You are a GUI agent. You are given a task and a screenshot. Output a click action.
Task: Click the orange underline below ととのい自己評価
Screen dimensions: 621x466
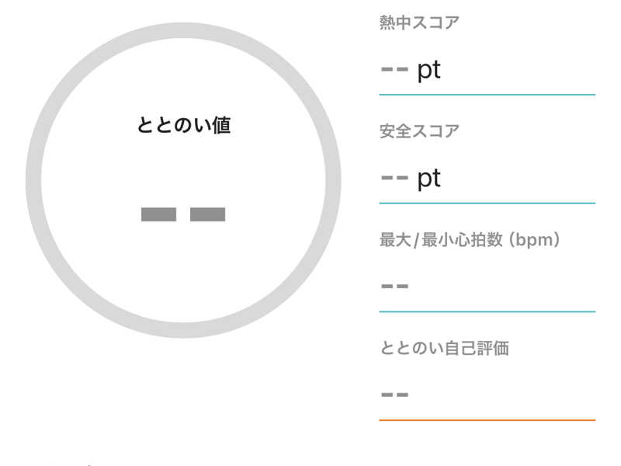tap(487, 420)
